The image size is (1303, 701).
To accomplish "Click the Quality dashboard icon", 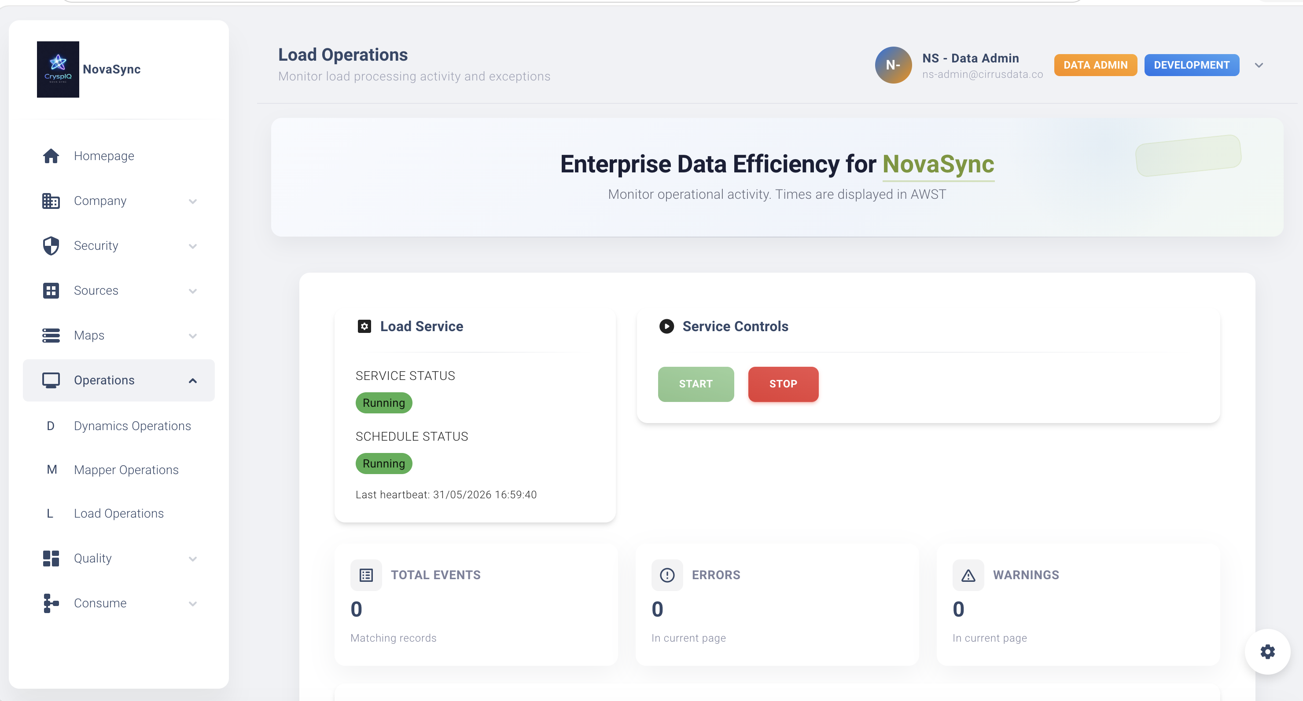I will [x=51, y=558].
